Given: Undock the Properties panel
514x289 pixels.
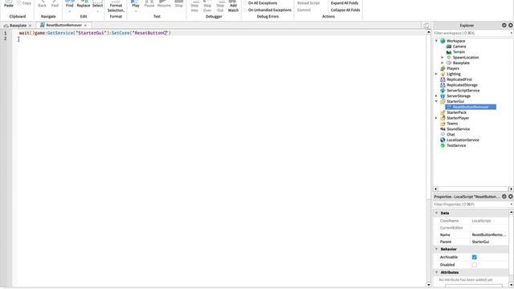Looking at the screenshot, I should tap(504, 197).
